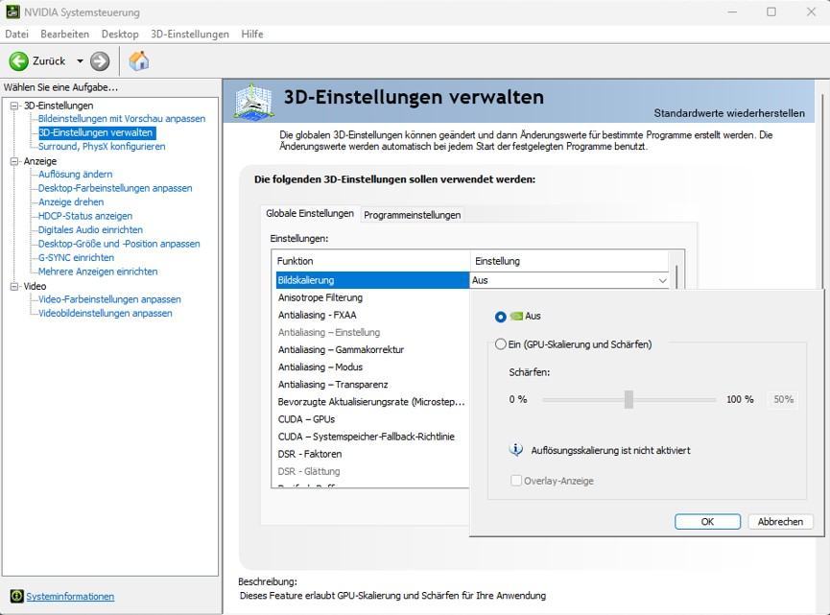Screen dimensions: 830x615
Task: Click the Schärfen slider handle
Action: (x=628, y=399)
